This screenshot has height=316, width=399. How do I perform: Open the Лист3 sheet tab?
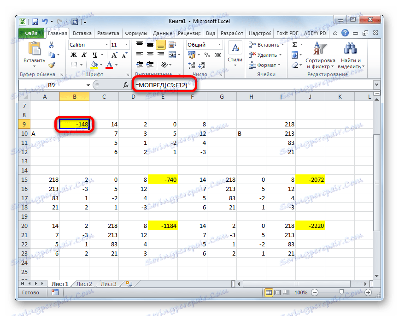coord(108,284)
